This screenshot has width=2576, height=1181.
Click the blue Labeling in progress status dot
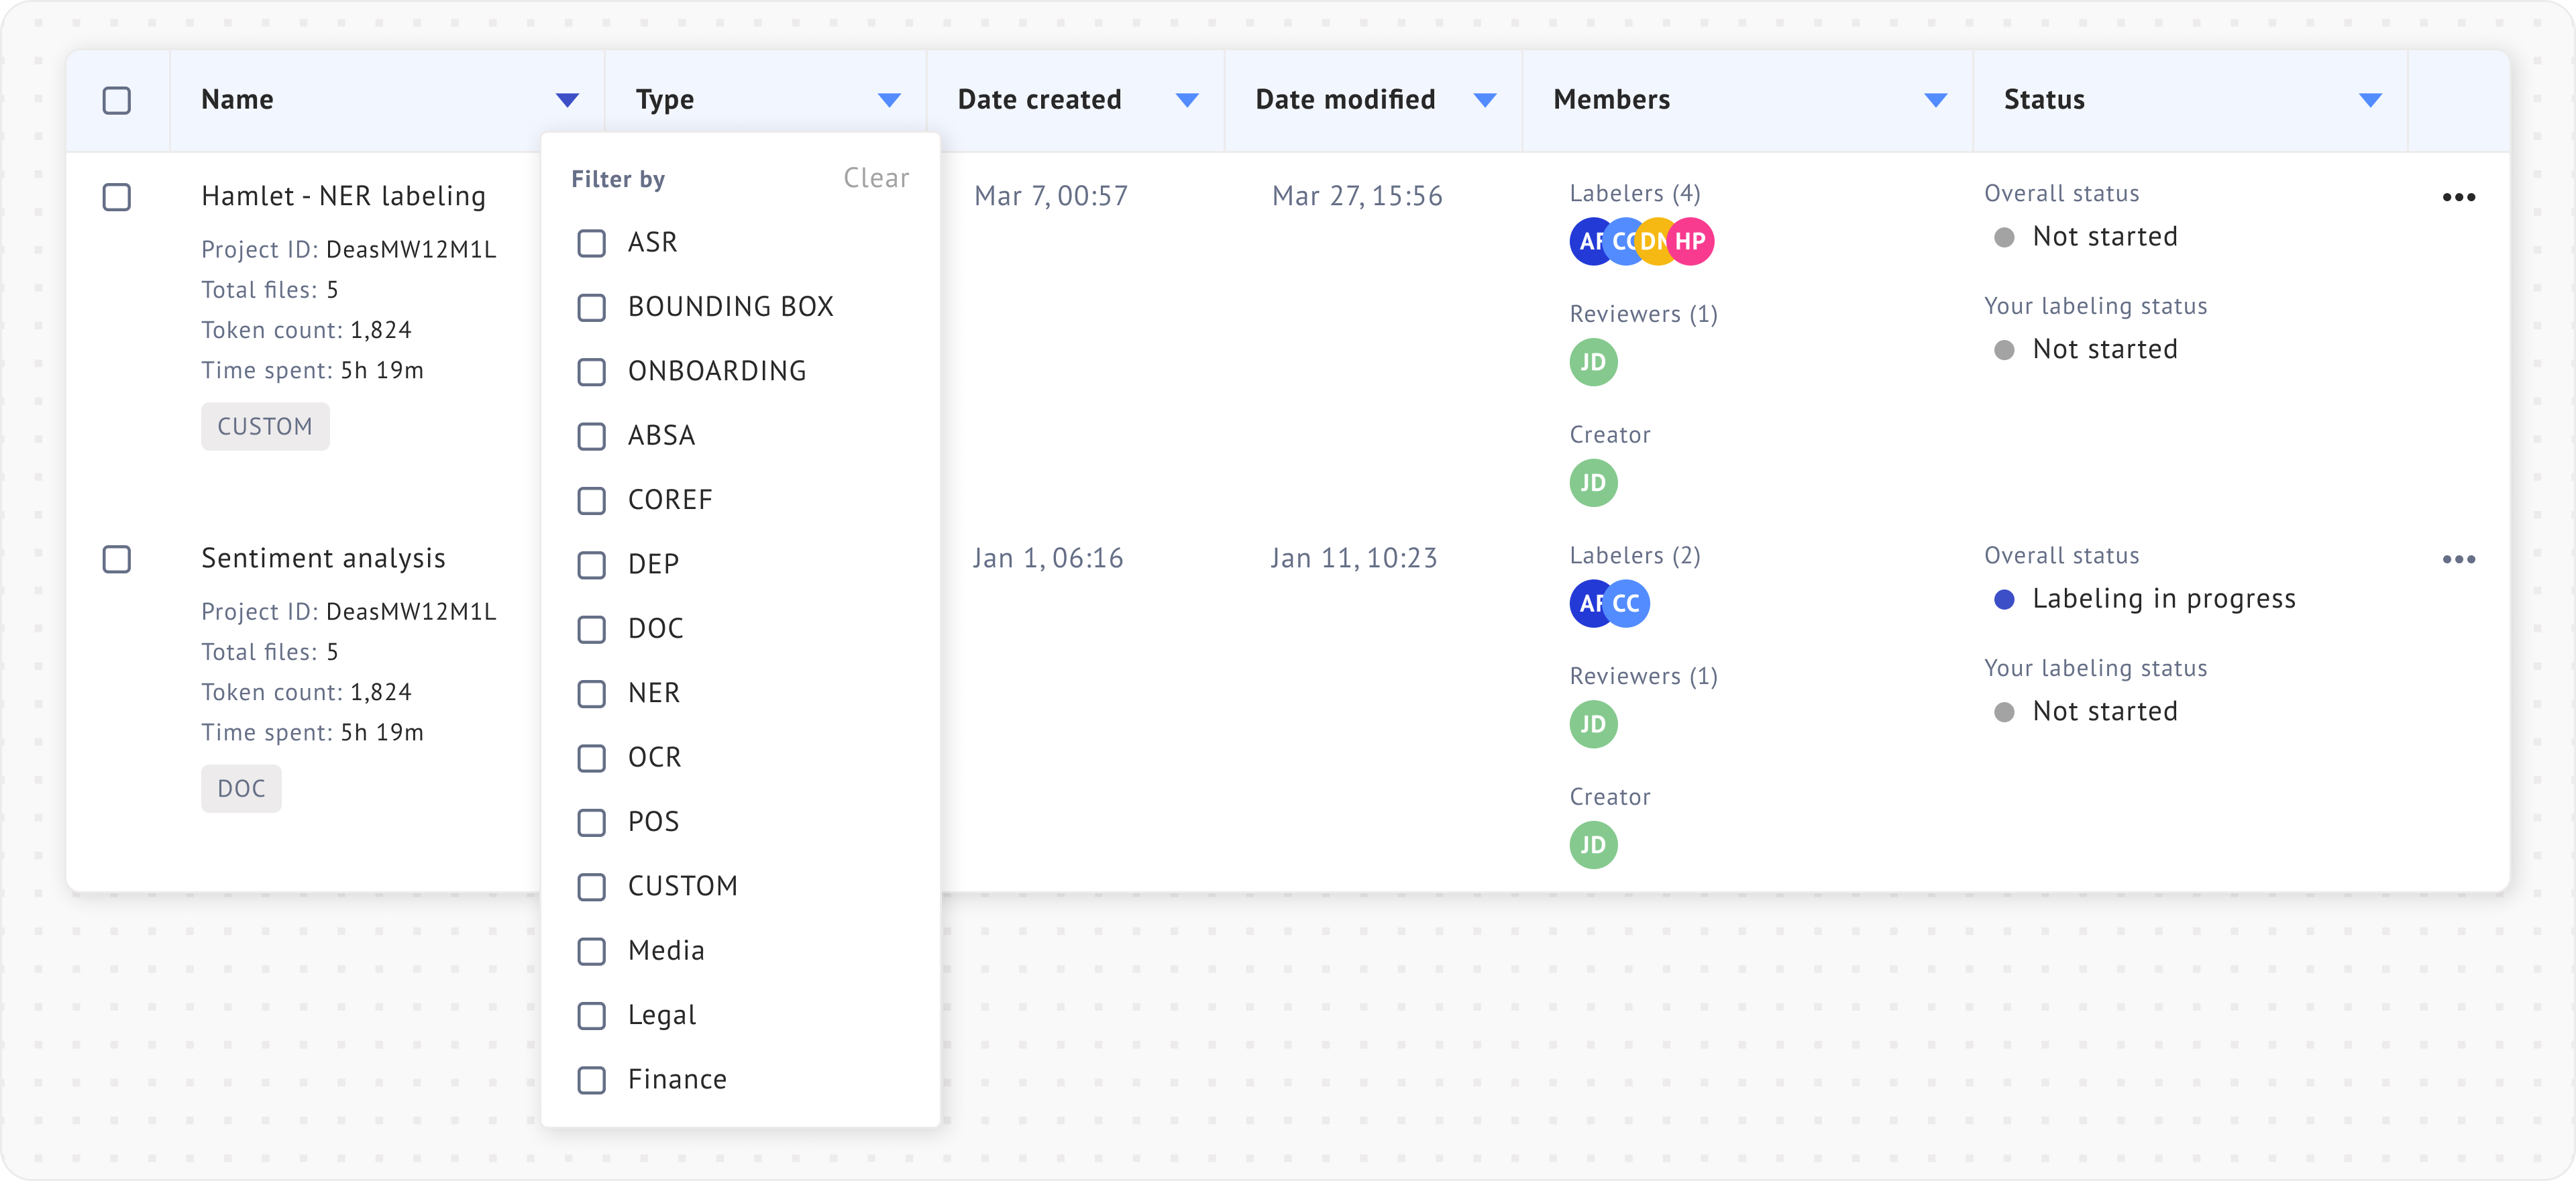click(x=2004, y=600)
